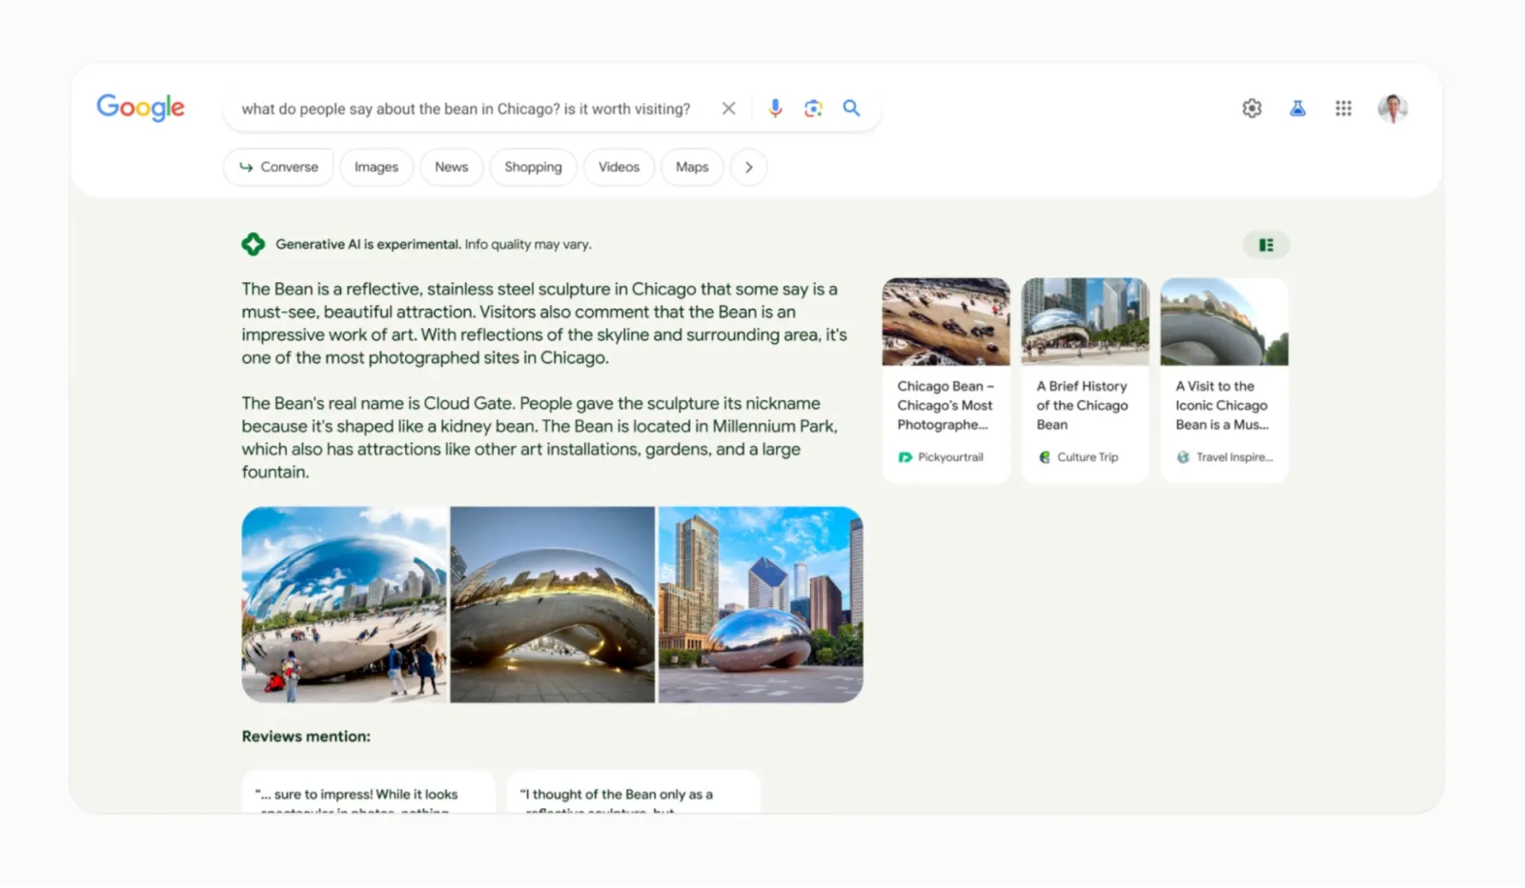
Task: Enter Converse mode
Action: [277, 167]
